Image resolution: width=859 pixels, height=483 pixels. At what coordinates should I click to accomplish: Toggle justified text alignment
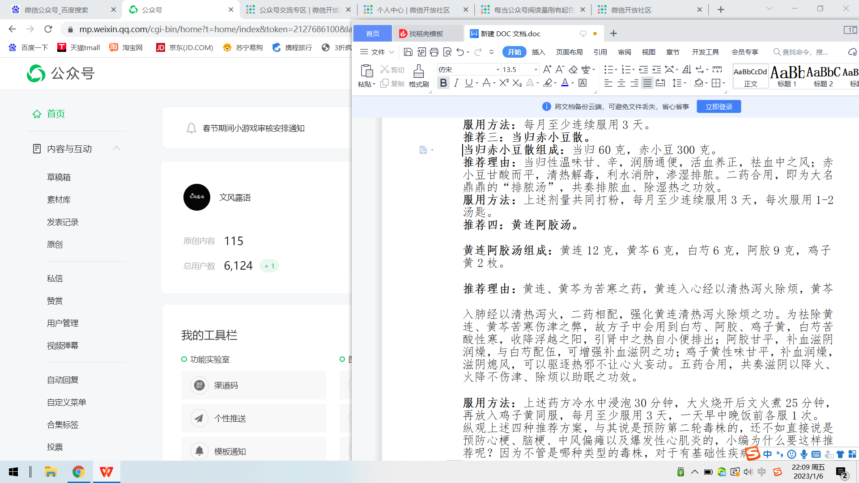pos(647,83)
